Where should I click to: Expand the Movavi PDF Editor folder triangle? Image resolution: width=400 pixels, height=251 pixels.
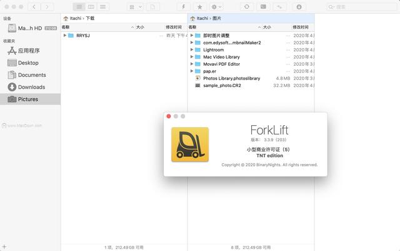pos(192,64)
